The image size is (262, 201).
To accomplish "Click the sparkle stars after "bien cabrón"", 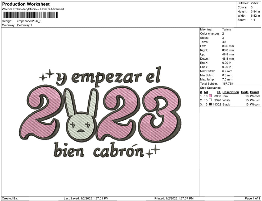I will pyautogui.click(x=152, y=151).
